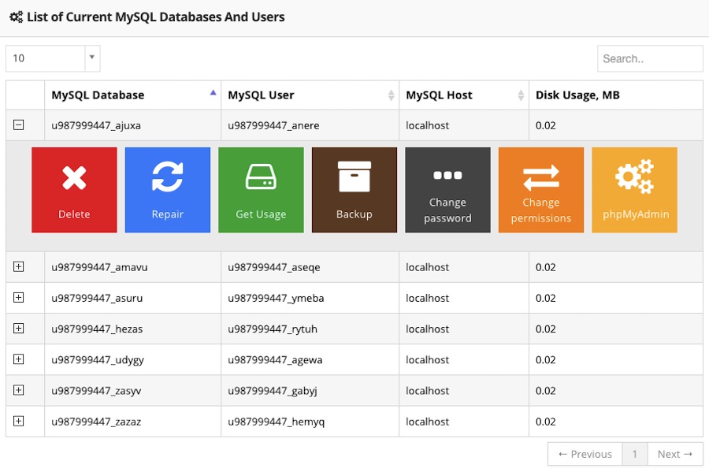Sort by the MySQL Host column
This screenshot has width=709, height=472.
[464, 95]
